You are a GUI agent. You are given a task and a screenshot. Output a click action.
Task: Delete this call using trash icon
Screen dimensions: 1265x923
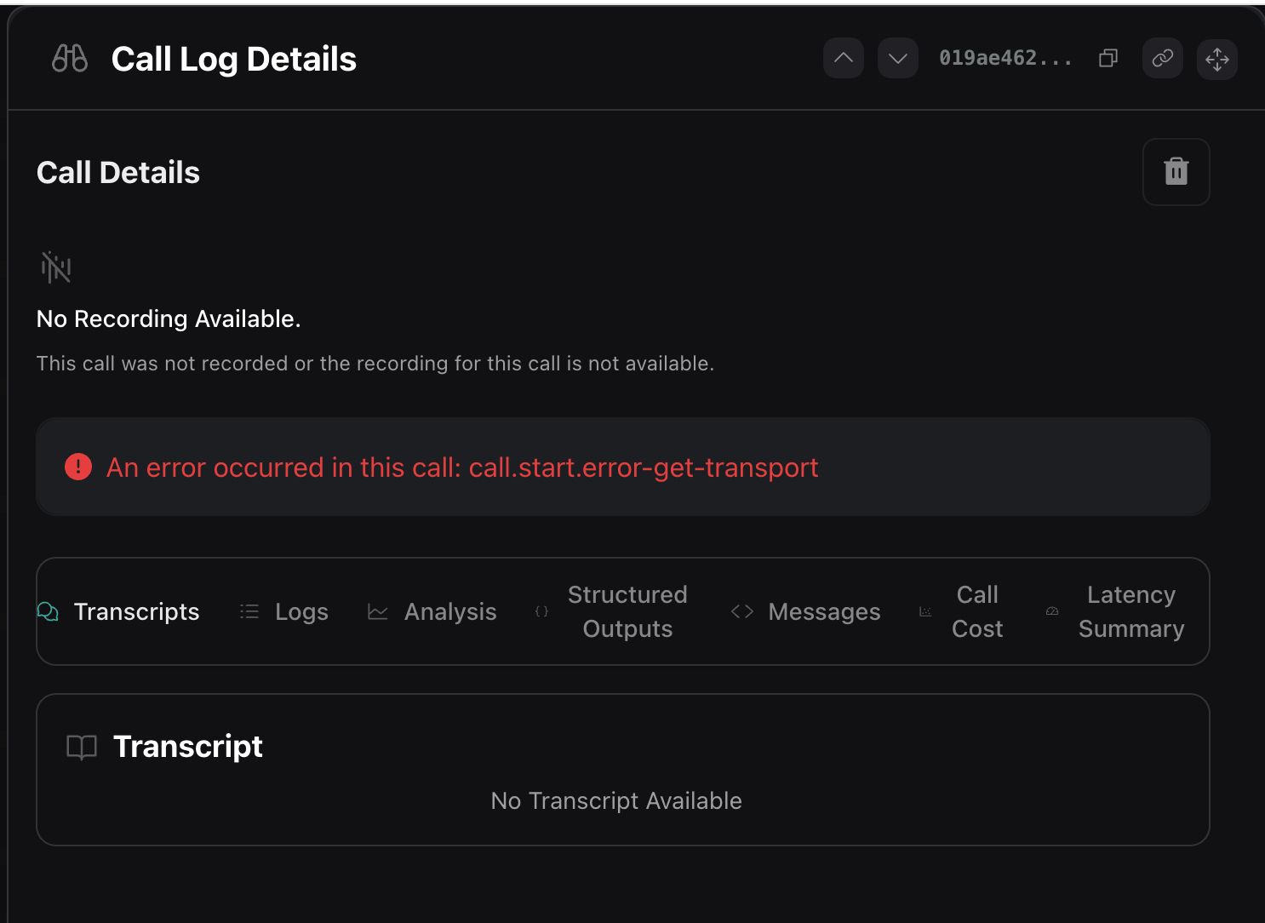click(x=1176, y=172)
